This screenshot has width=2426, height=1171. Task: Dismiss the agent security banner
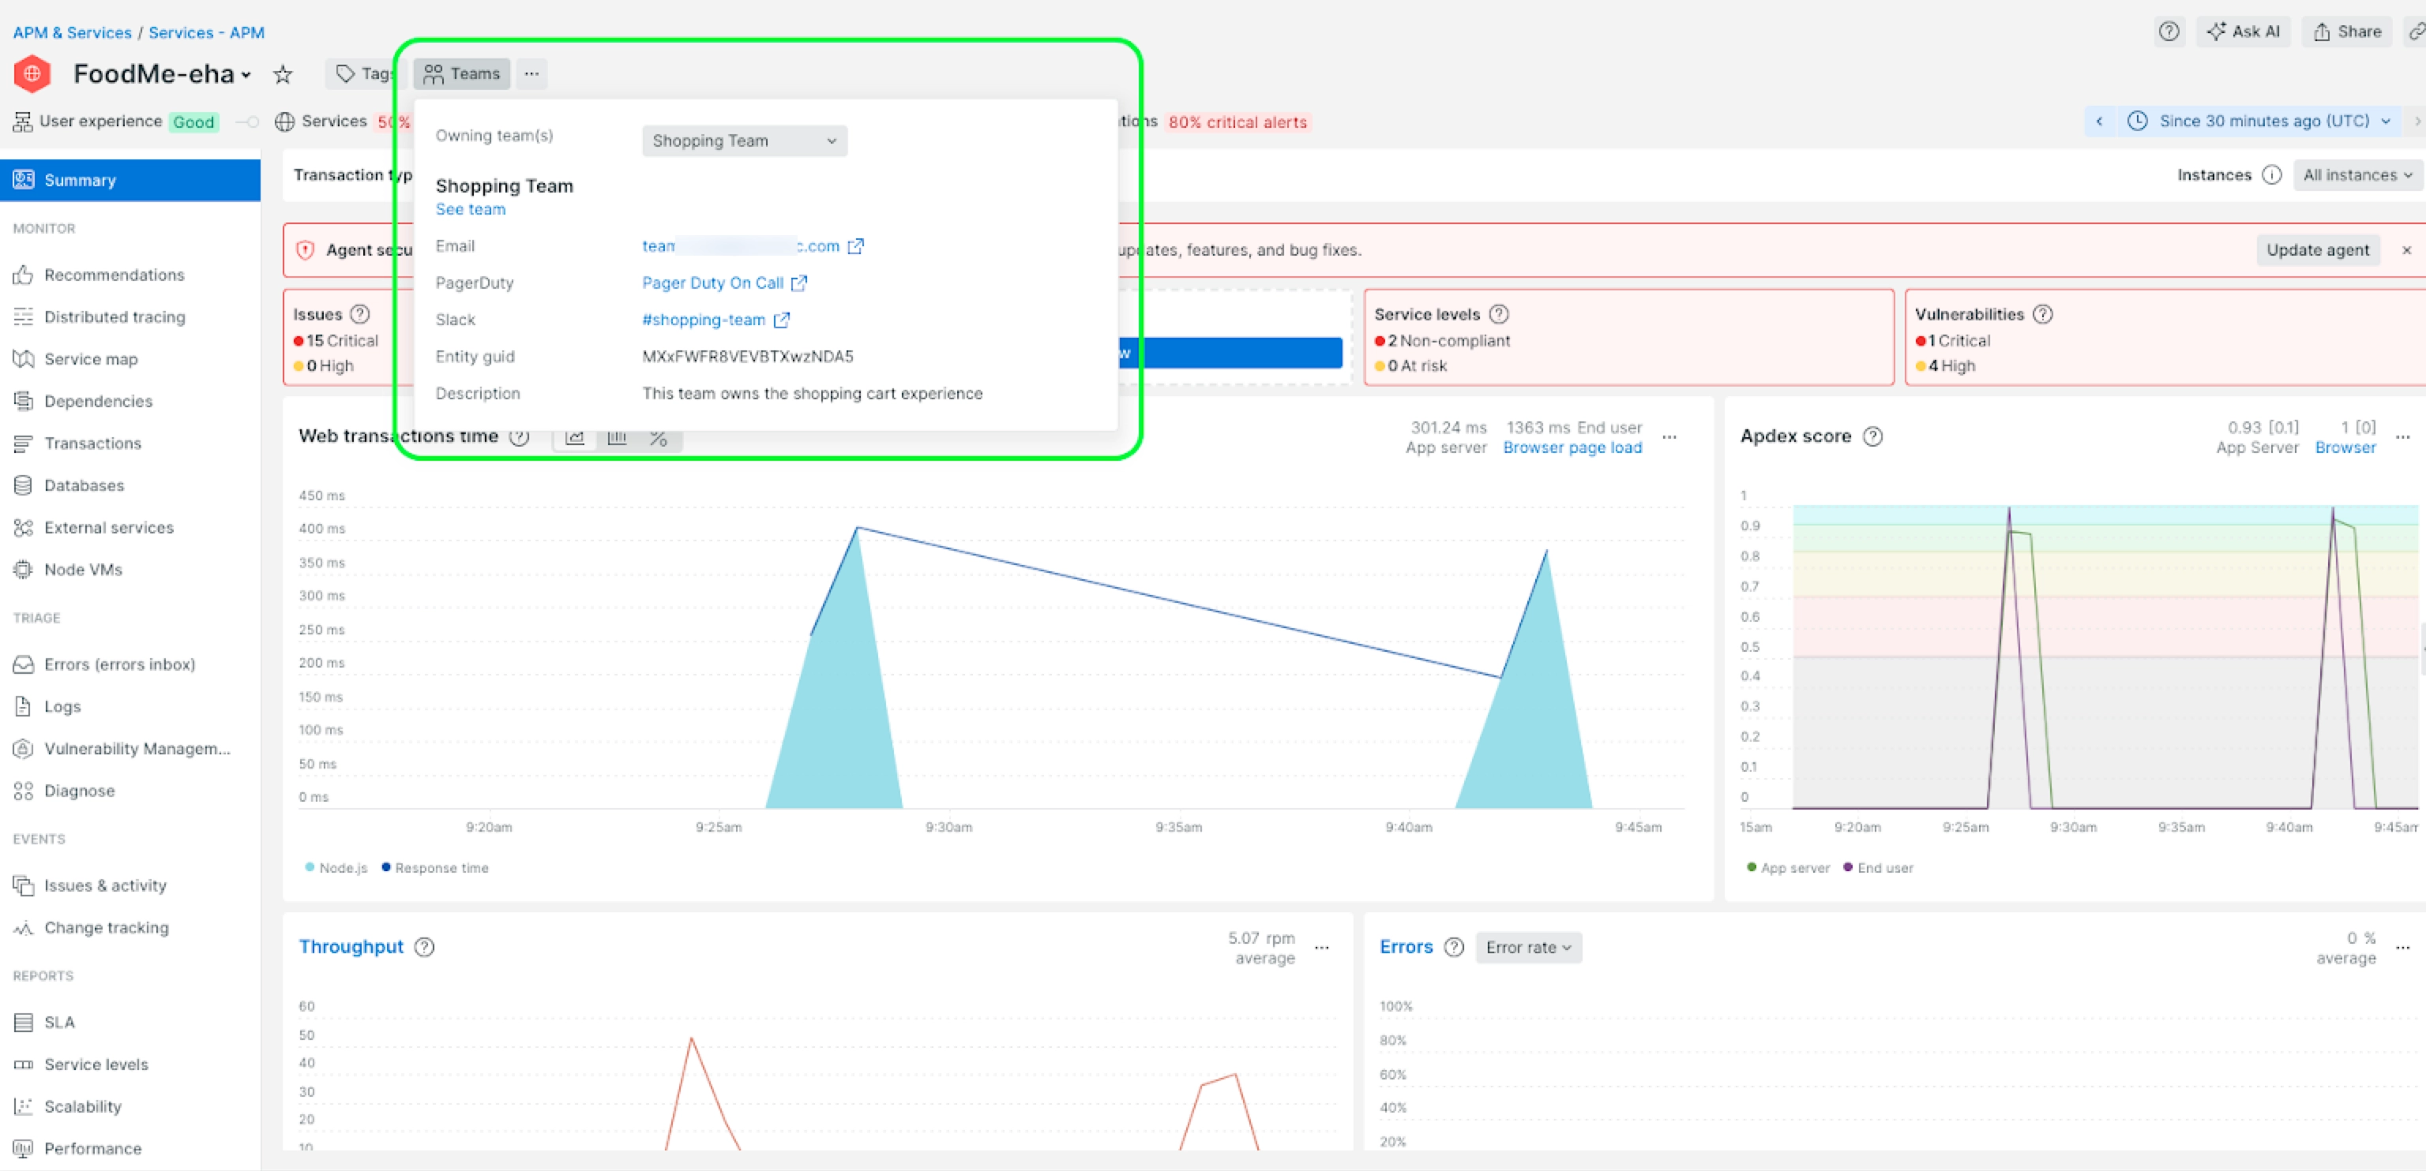2406,249
